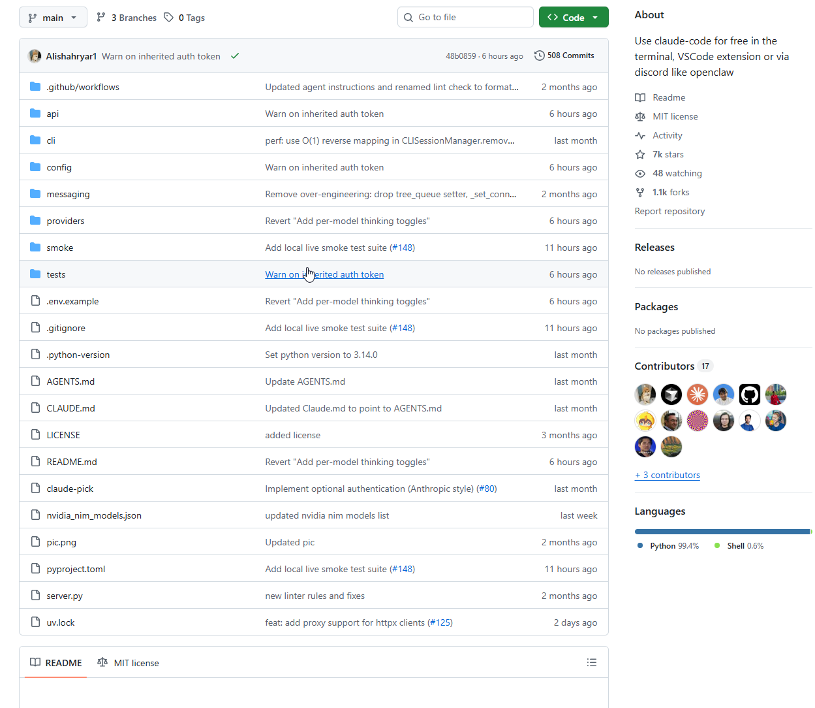Click the CLAUDE.md file icon
This screenshot has height=708, width=815.
[x=35, y=408]
